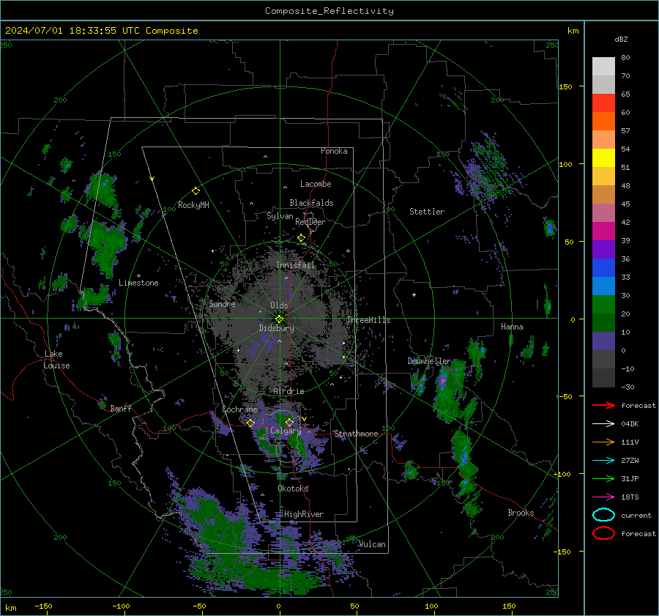Click the Okotoks town label
Screen dimensions: 659x616
point(294,489)
